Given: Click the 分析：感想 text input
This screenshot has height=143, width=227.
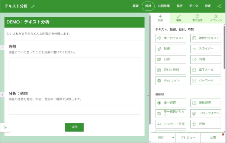Looking at the screenshot, I should tap(75, 110).
